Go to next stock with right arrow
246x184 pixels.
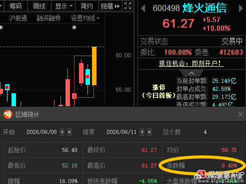(x=240, y=8)
